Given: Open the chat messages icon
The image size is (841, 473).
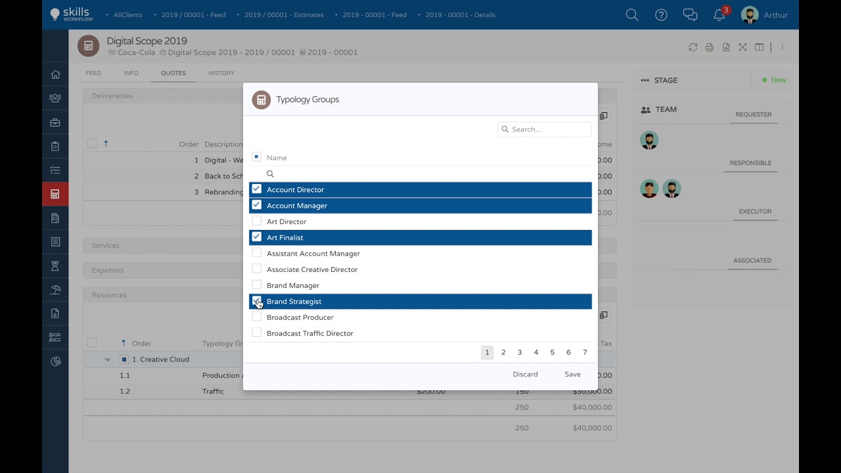Looking at the screenshot, I should point(690,14).
